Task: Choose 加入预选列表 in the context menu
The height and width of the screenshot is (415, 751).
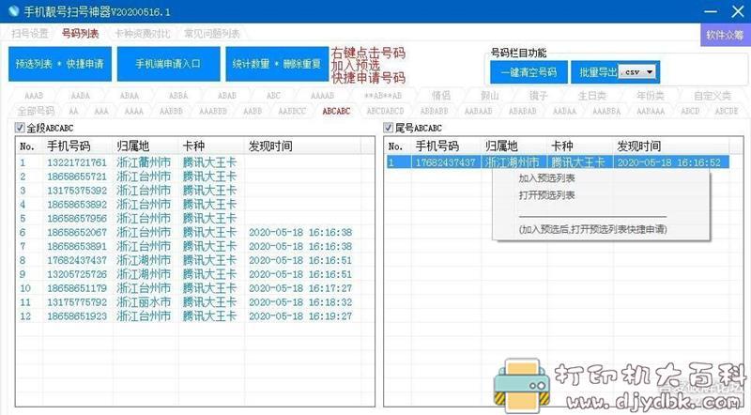Action: (546, 178)
